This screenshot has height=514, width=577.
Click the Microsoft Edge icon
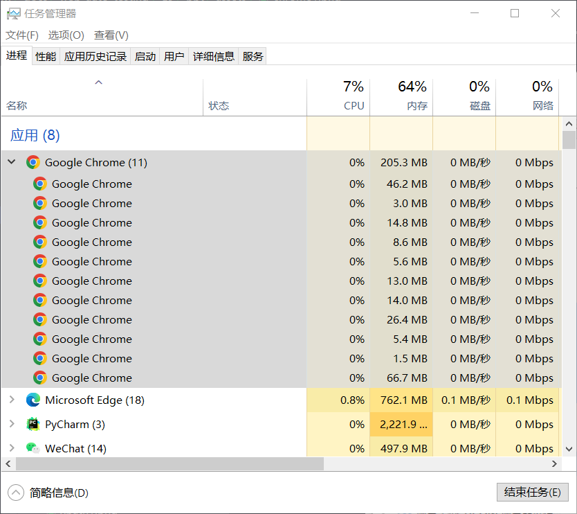(33, 400)
